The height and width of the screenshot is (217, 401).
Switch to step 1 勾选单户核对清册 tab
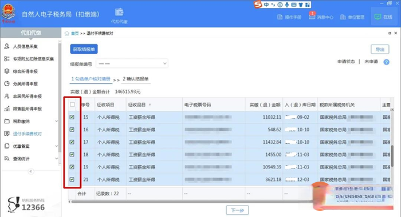point(91,79)
